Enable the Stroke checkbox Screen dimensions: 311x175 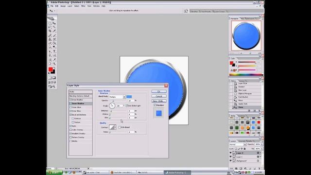click(x=71, y=141)
